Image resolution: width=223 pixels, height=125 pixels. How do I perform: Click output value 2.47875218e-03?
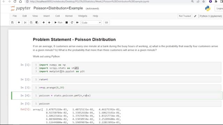[x=56, y=110]
